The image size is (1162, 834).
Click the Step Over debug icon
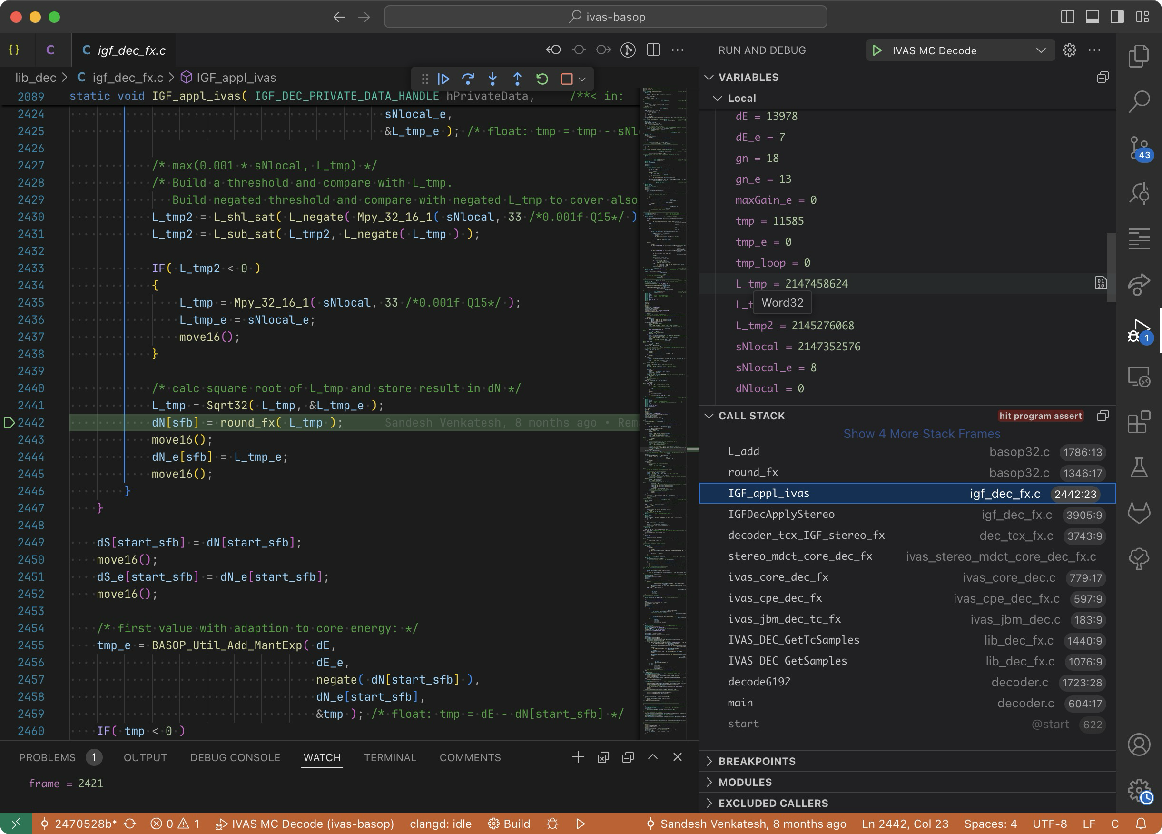point(468,79)
